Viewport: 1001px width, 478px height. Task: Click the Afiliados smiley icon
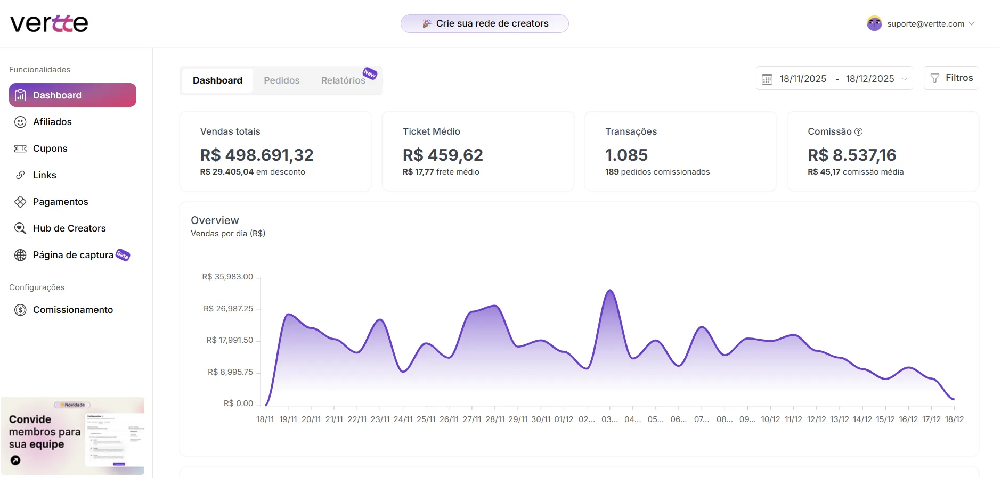click(x=20, y=122)
